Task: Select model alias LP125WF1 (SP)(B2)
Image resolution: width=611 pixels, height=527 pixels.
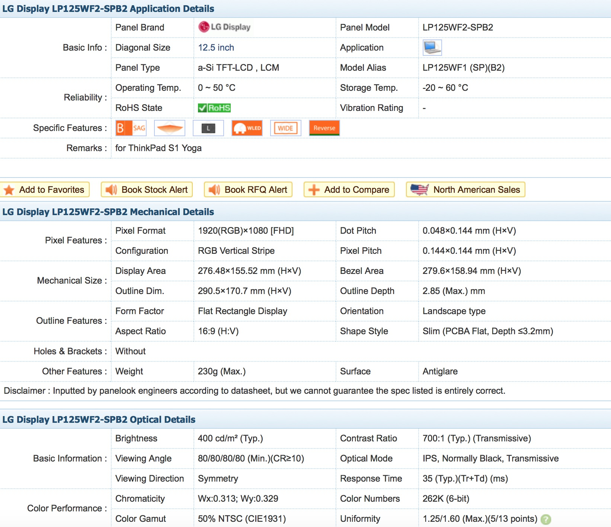Action: coord(464,68)
